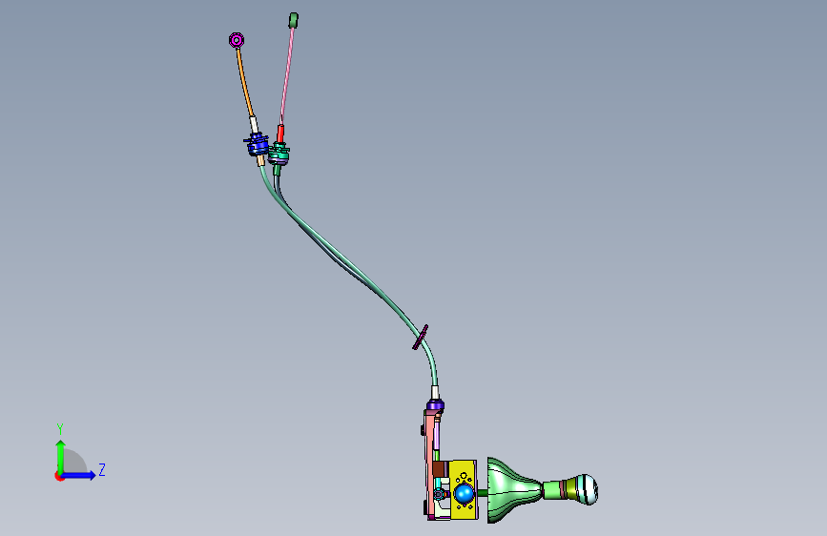Select the green cable grommet
The image size is (827, 536).
[x=279, y=154]
